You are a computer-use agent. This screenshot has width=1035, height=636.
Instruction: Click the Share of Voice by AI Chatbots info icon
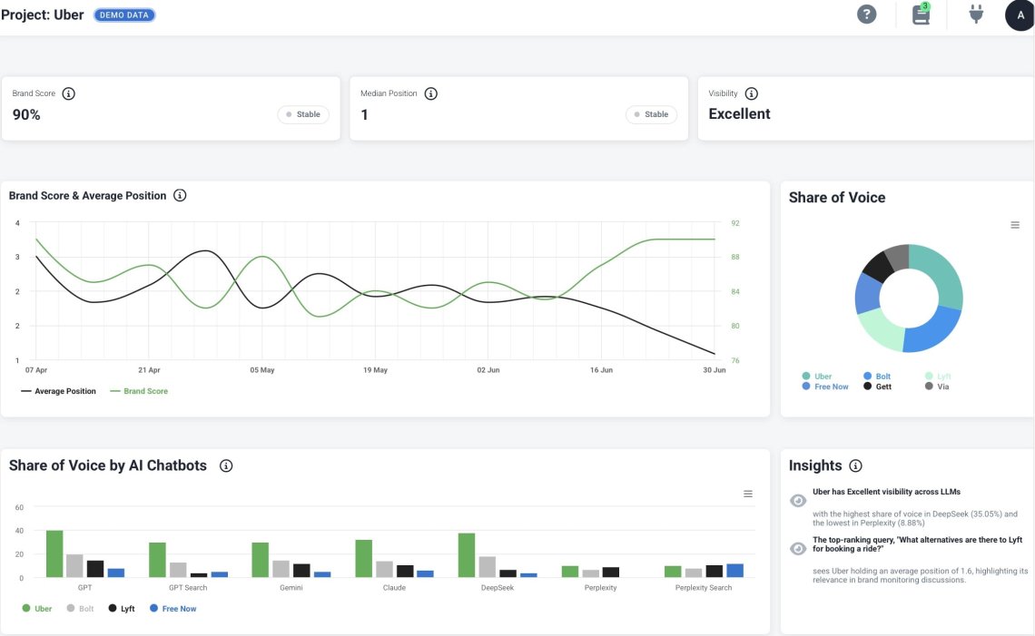coord(224,465)
